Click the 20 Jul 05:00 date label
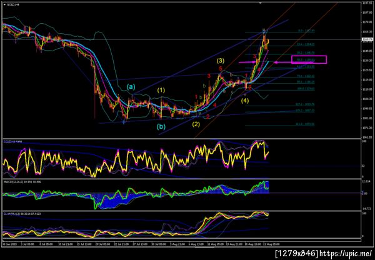 (x=103, y=244)
